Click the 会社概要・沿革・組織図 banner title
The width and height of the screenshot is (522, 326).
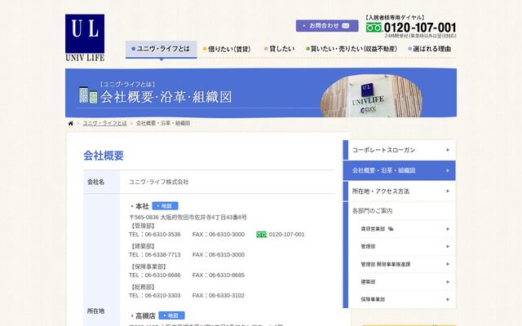pos(166,97)
